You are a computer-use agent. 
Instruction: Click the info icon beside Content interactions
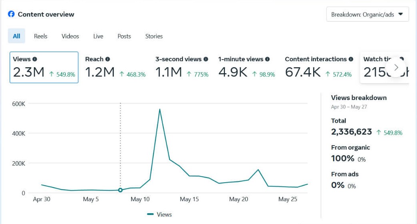tap(351, 59)
